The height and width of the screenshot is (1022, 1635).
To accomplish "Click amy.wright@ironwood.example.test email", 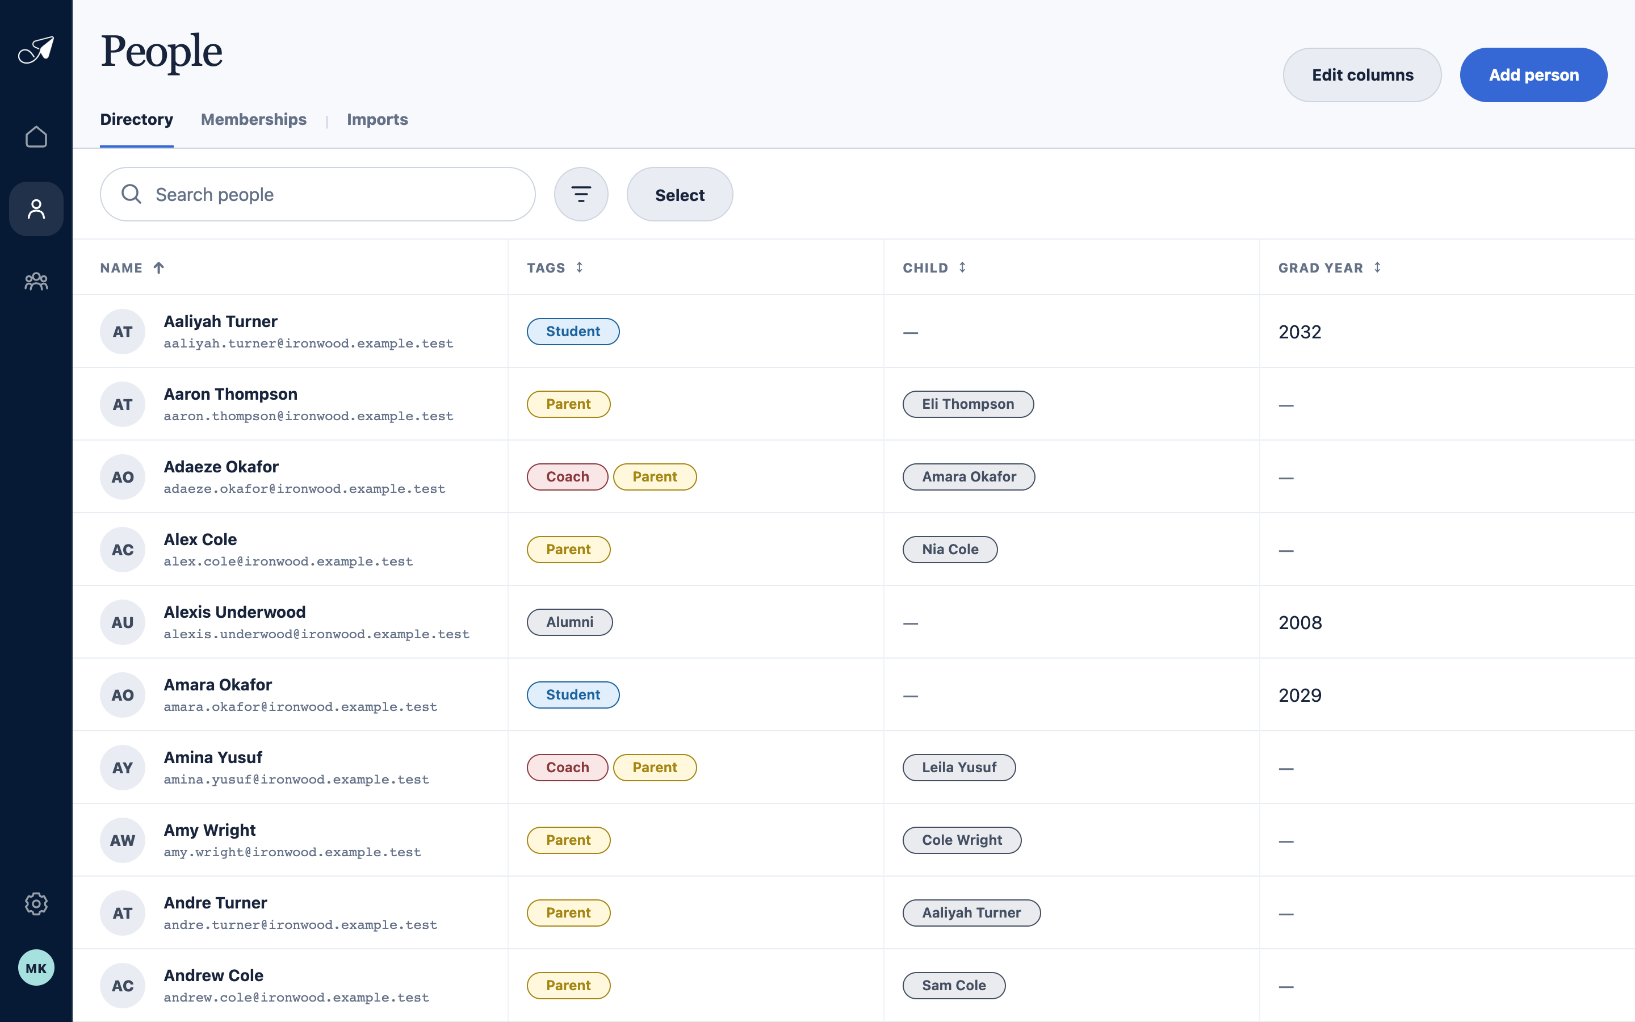I will pyautogui.click(x=292, y=852).
